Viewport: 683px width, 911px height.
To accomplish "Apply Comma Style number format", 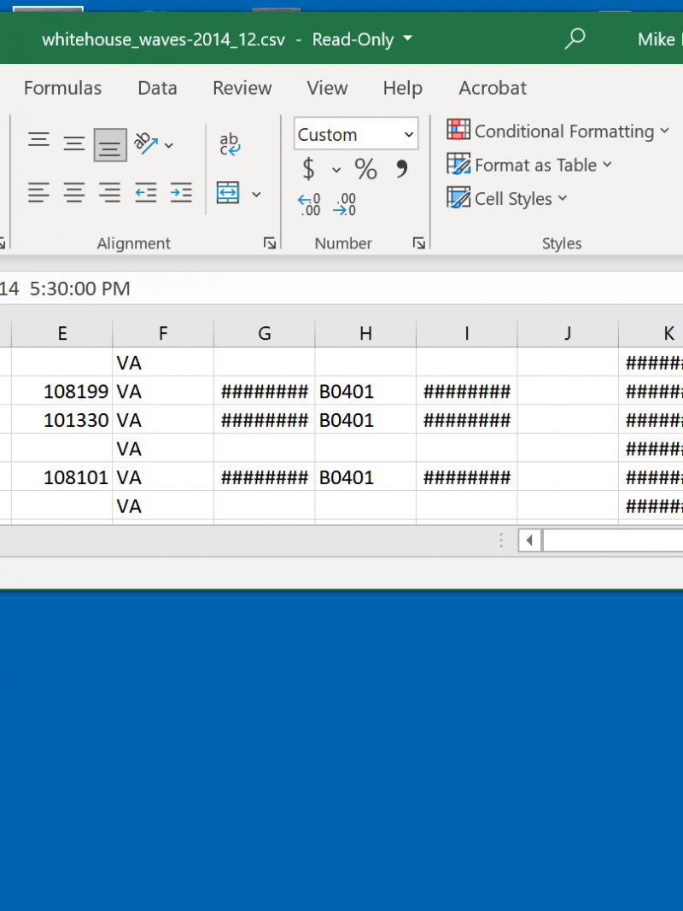I will (x=401, y=170).
